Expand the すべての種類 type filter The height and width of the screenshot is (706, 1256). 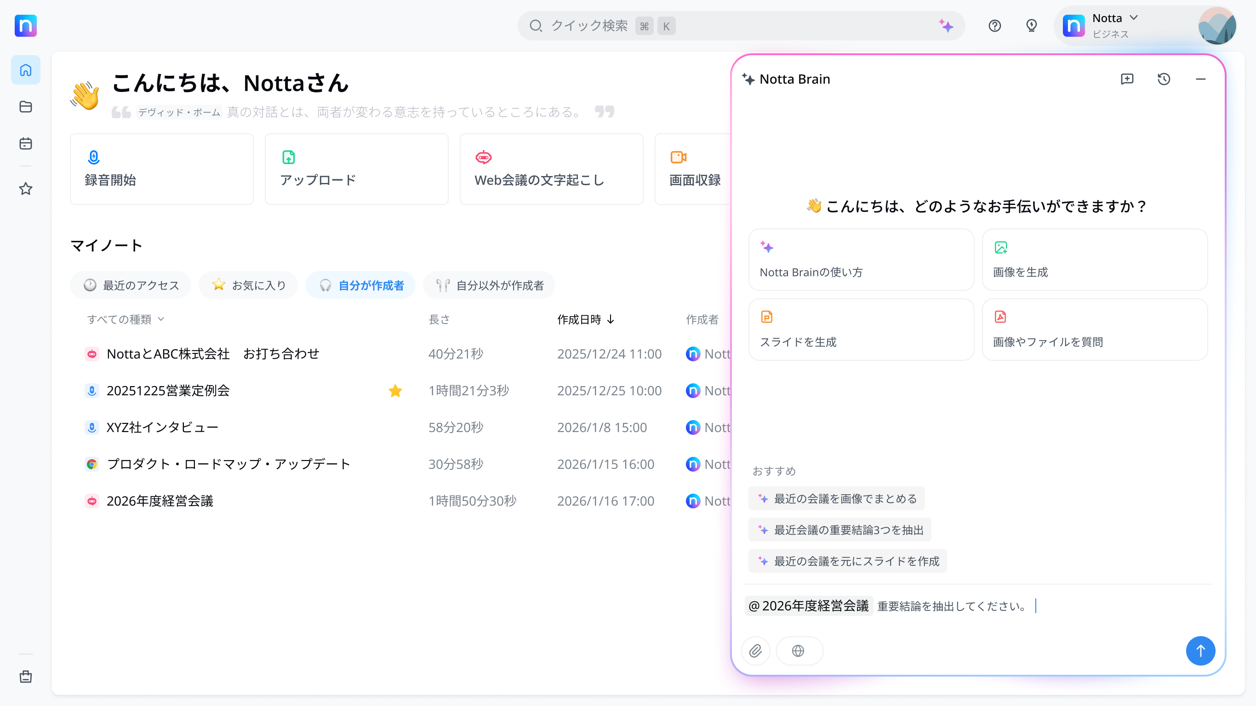(x=126, y=319)
